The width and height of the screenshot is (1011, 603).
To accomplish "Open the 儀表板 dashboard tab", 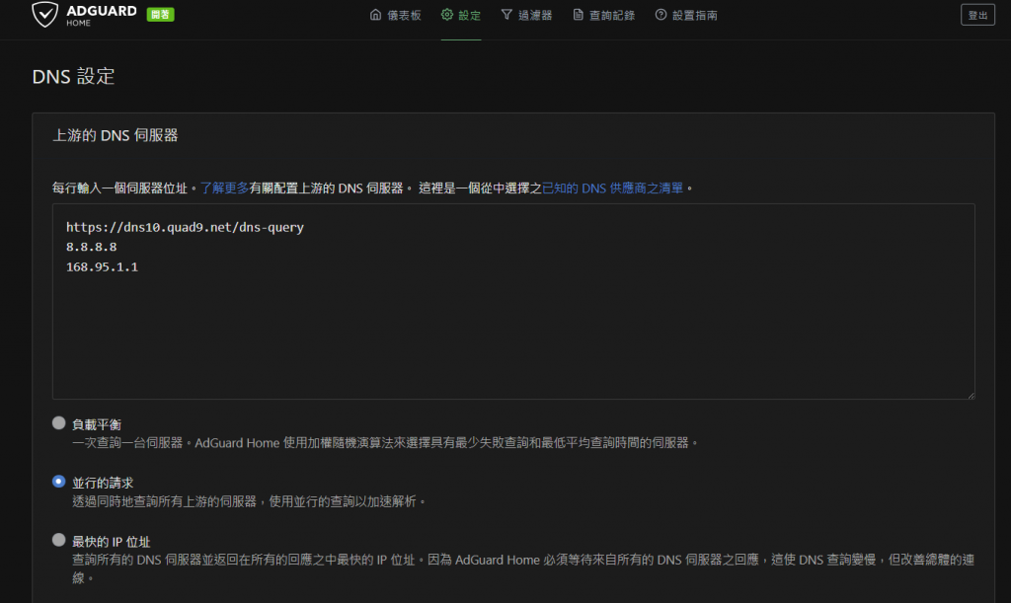I will [395, 16].
